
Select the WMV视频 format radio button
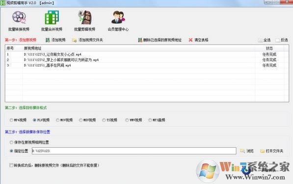tap(127, 120)
